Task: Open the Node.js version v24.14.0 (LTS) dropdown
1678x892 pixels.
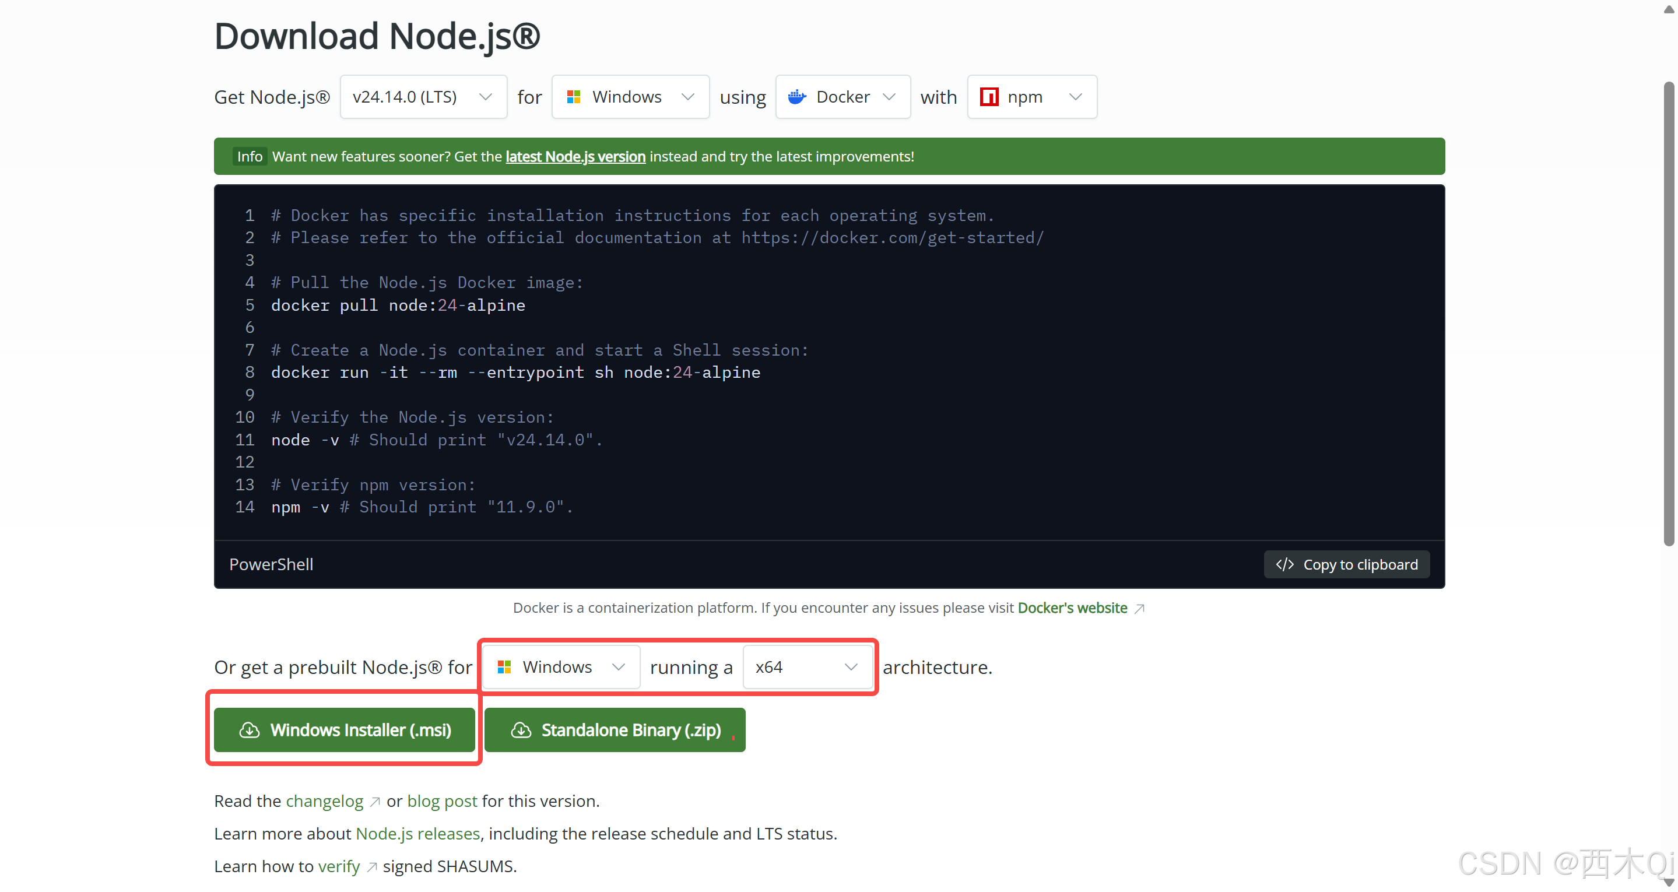Action: click(x=423, y=97)
